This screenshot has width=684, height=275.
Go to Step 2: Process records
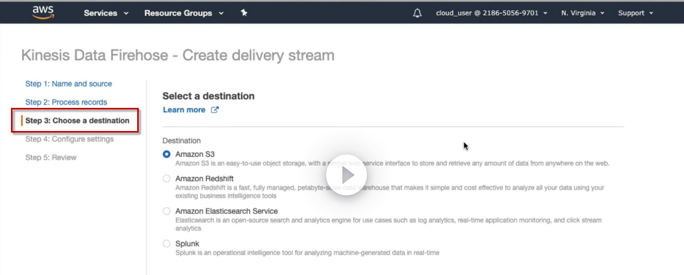(x=66, y=102)
